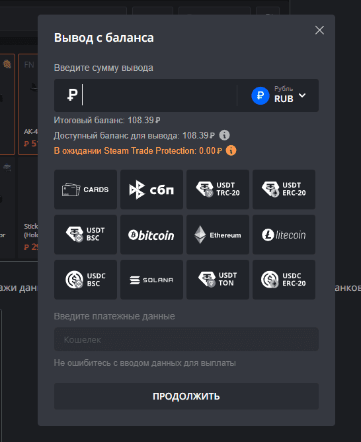The height and width of the screenshot is (442, 361).
Task: Choose the СБП payment option
Action: (151, 190)
